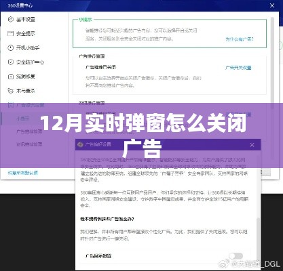Click the box icon beside 漏洞修复
Viewport: 283px width, 271px height.
click(11, 77)
